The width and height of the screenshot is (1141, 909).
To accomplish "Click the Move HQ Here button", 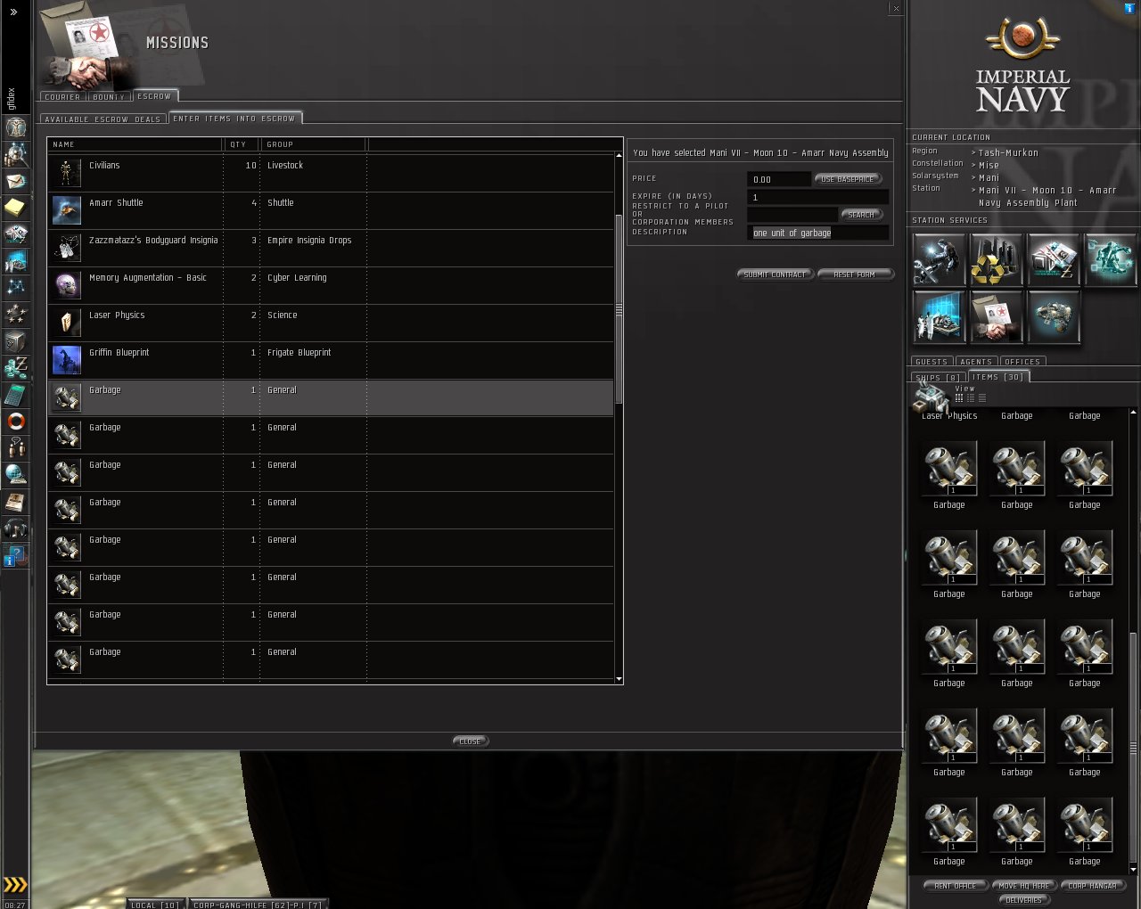I will click(1024, 886).
